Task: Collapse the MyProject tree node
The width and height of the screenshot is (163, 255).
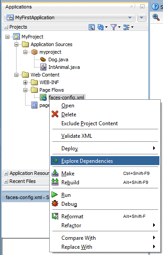Action: (x=7, y=37)
